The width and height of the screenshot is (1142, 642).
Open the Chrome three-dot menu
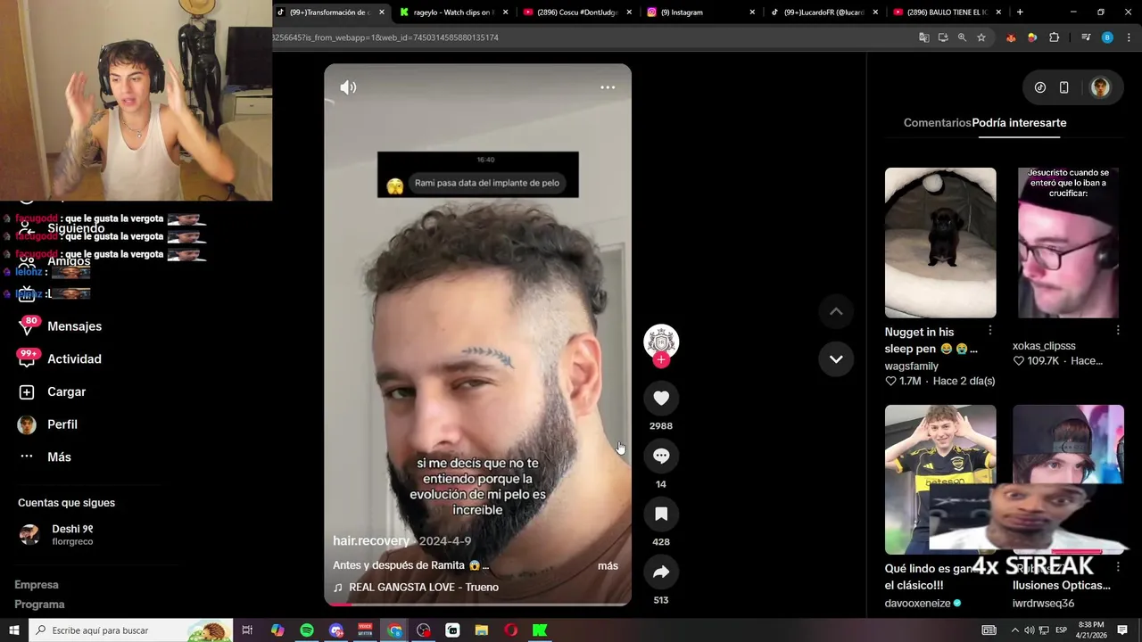pos(1130,37)
